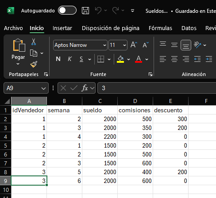Click the Save floppy disk icon
This screenshot has height=198, width=216.
click(85, 11)
